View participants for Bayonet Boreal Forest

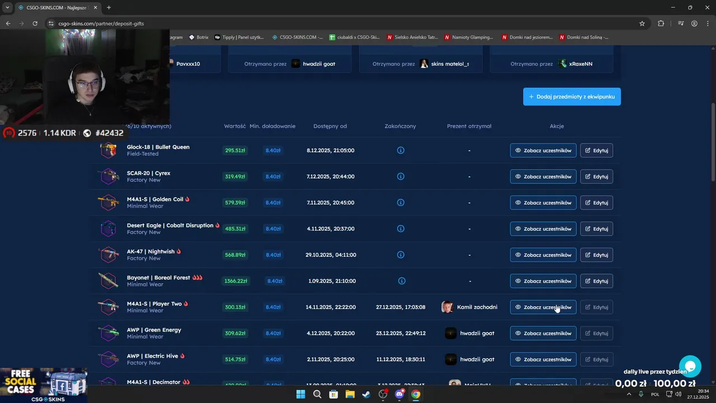(x=543, y=281)
